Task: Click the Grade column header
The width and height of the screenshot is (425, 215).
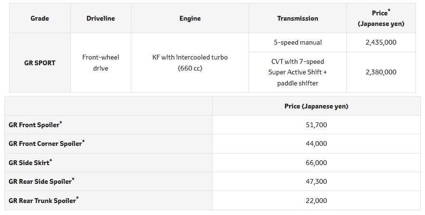Action: pos(40,18)
